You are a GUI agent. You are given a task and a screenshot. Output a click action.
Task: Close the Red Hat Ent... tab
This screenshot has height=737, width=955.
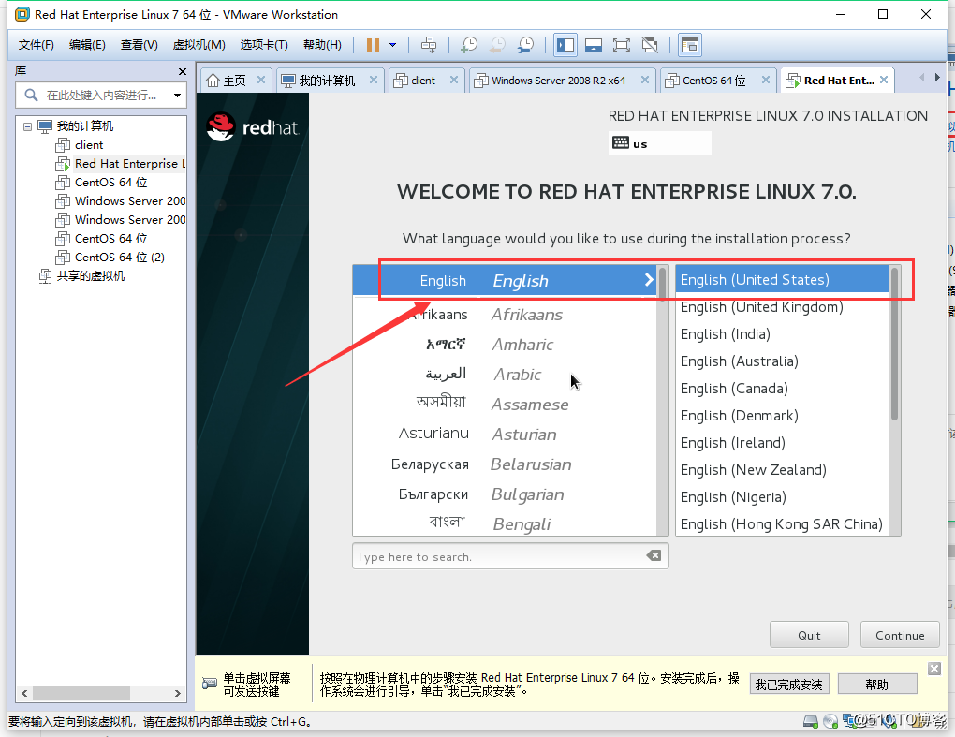pyautogui.click(x=884, y=80)
